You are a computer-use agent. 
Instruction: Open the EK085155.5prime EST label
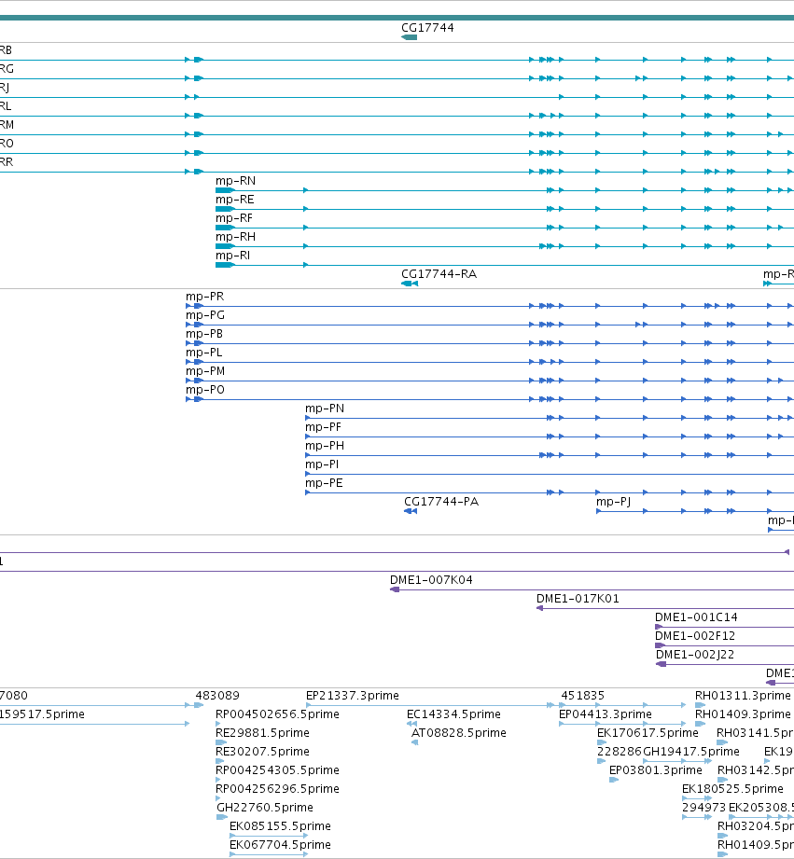[x=280, y=825]
